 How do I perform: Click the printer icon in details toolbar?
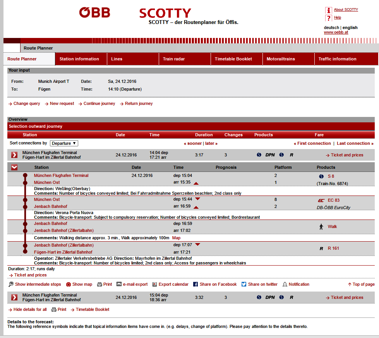coord(99,285)
